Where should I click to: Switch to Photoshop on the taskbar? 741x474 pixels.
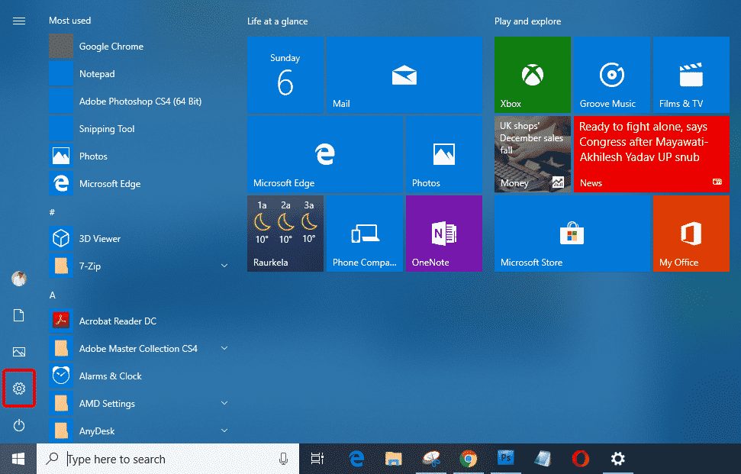coord(506,459)
